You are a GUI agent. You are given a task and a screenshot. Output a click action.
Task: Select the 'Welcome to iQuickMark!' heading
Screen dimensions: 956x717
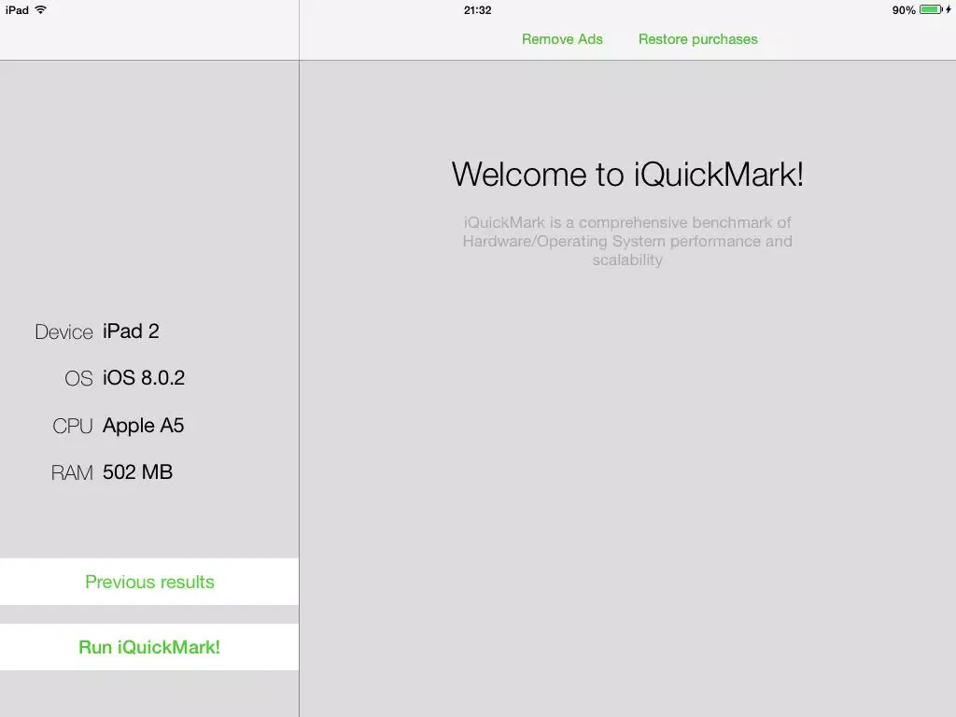pos(627,175)
